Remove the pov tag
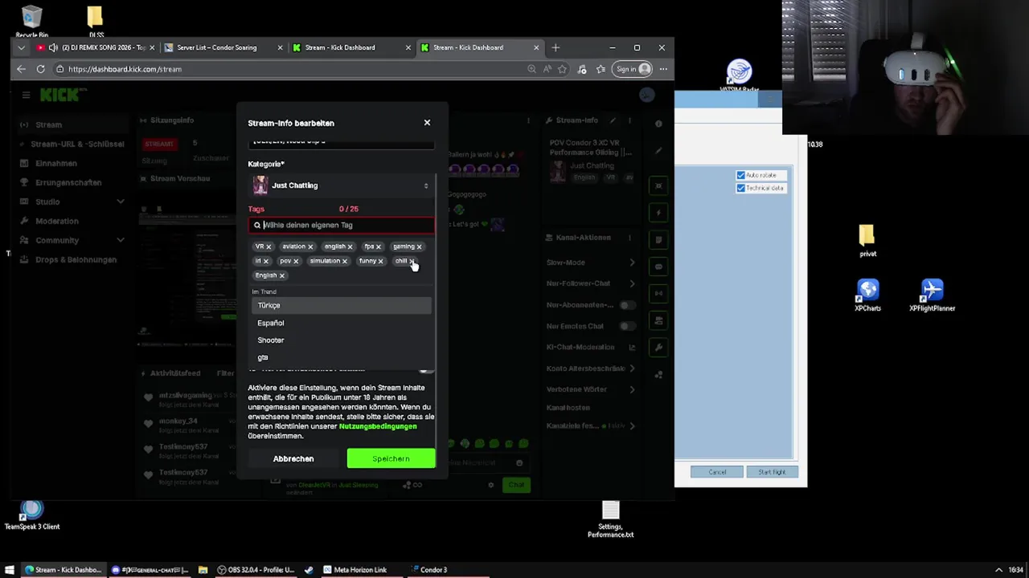 coord(295,261)
